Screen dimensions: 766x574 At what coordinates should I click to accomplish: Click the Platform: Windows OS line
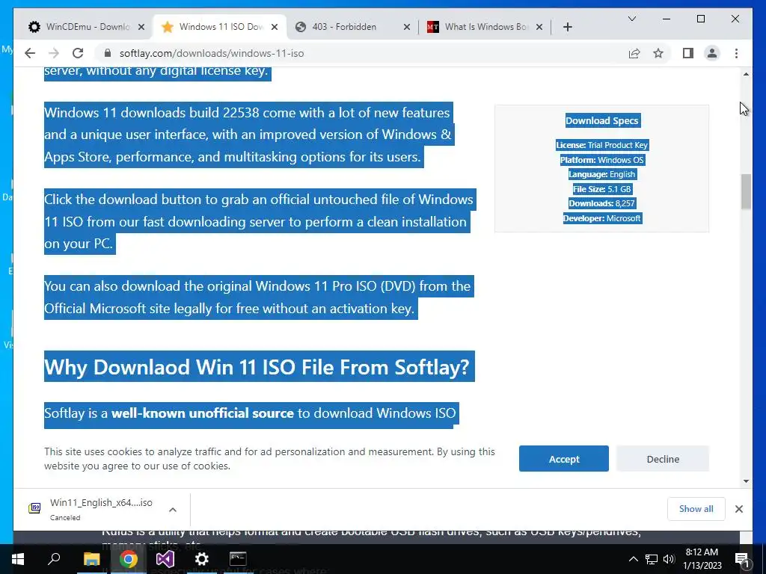point(602,160)
